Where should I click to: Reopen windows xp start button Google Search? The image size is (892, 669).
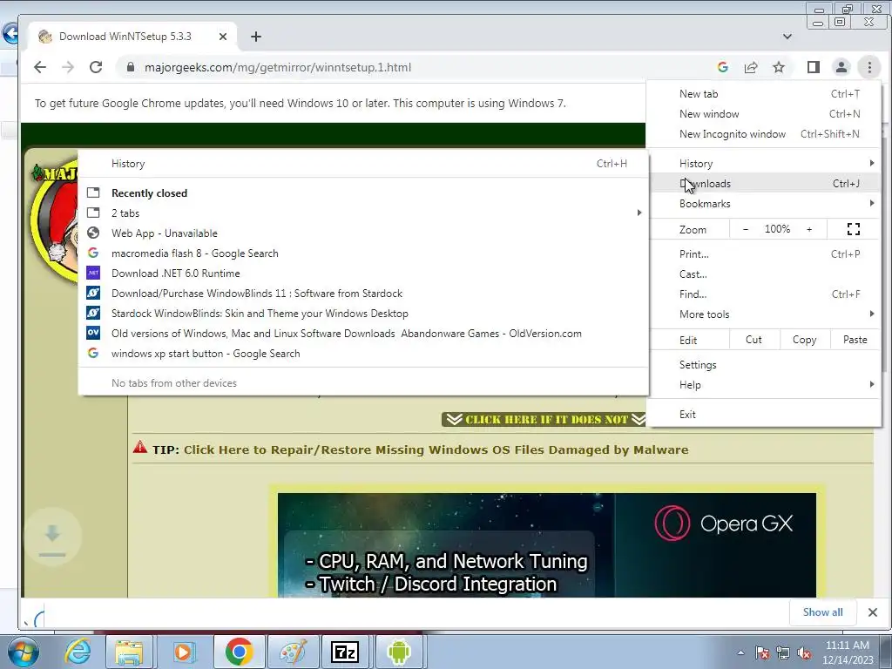363,354
